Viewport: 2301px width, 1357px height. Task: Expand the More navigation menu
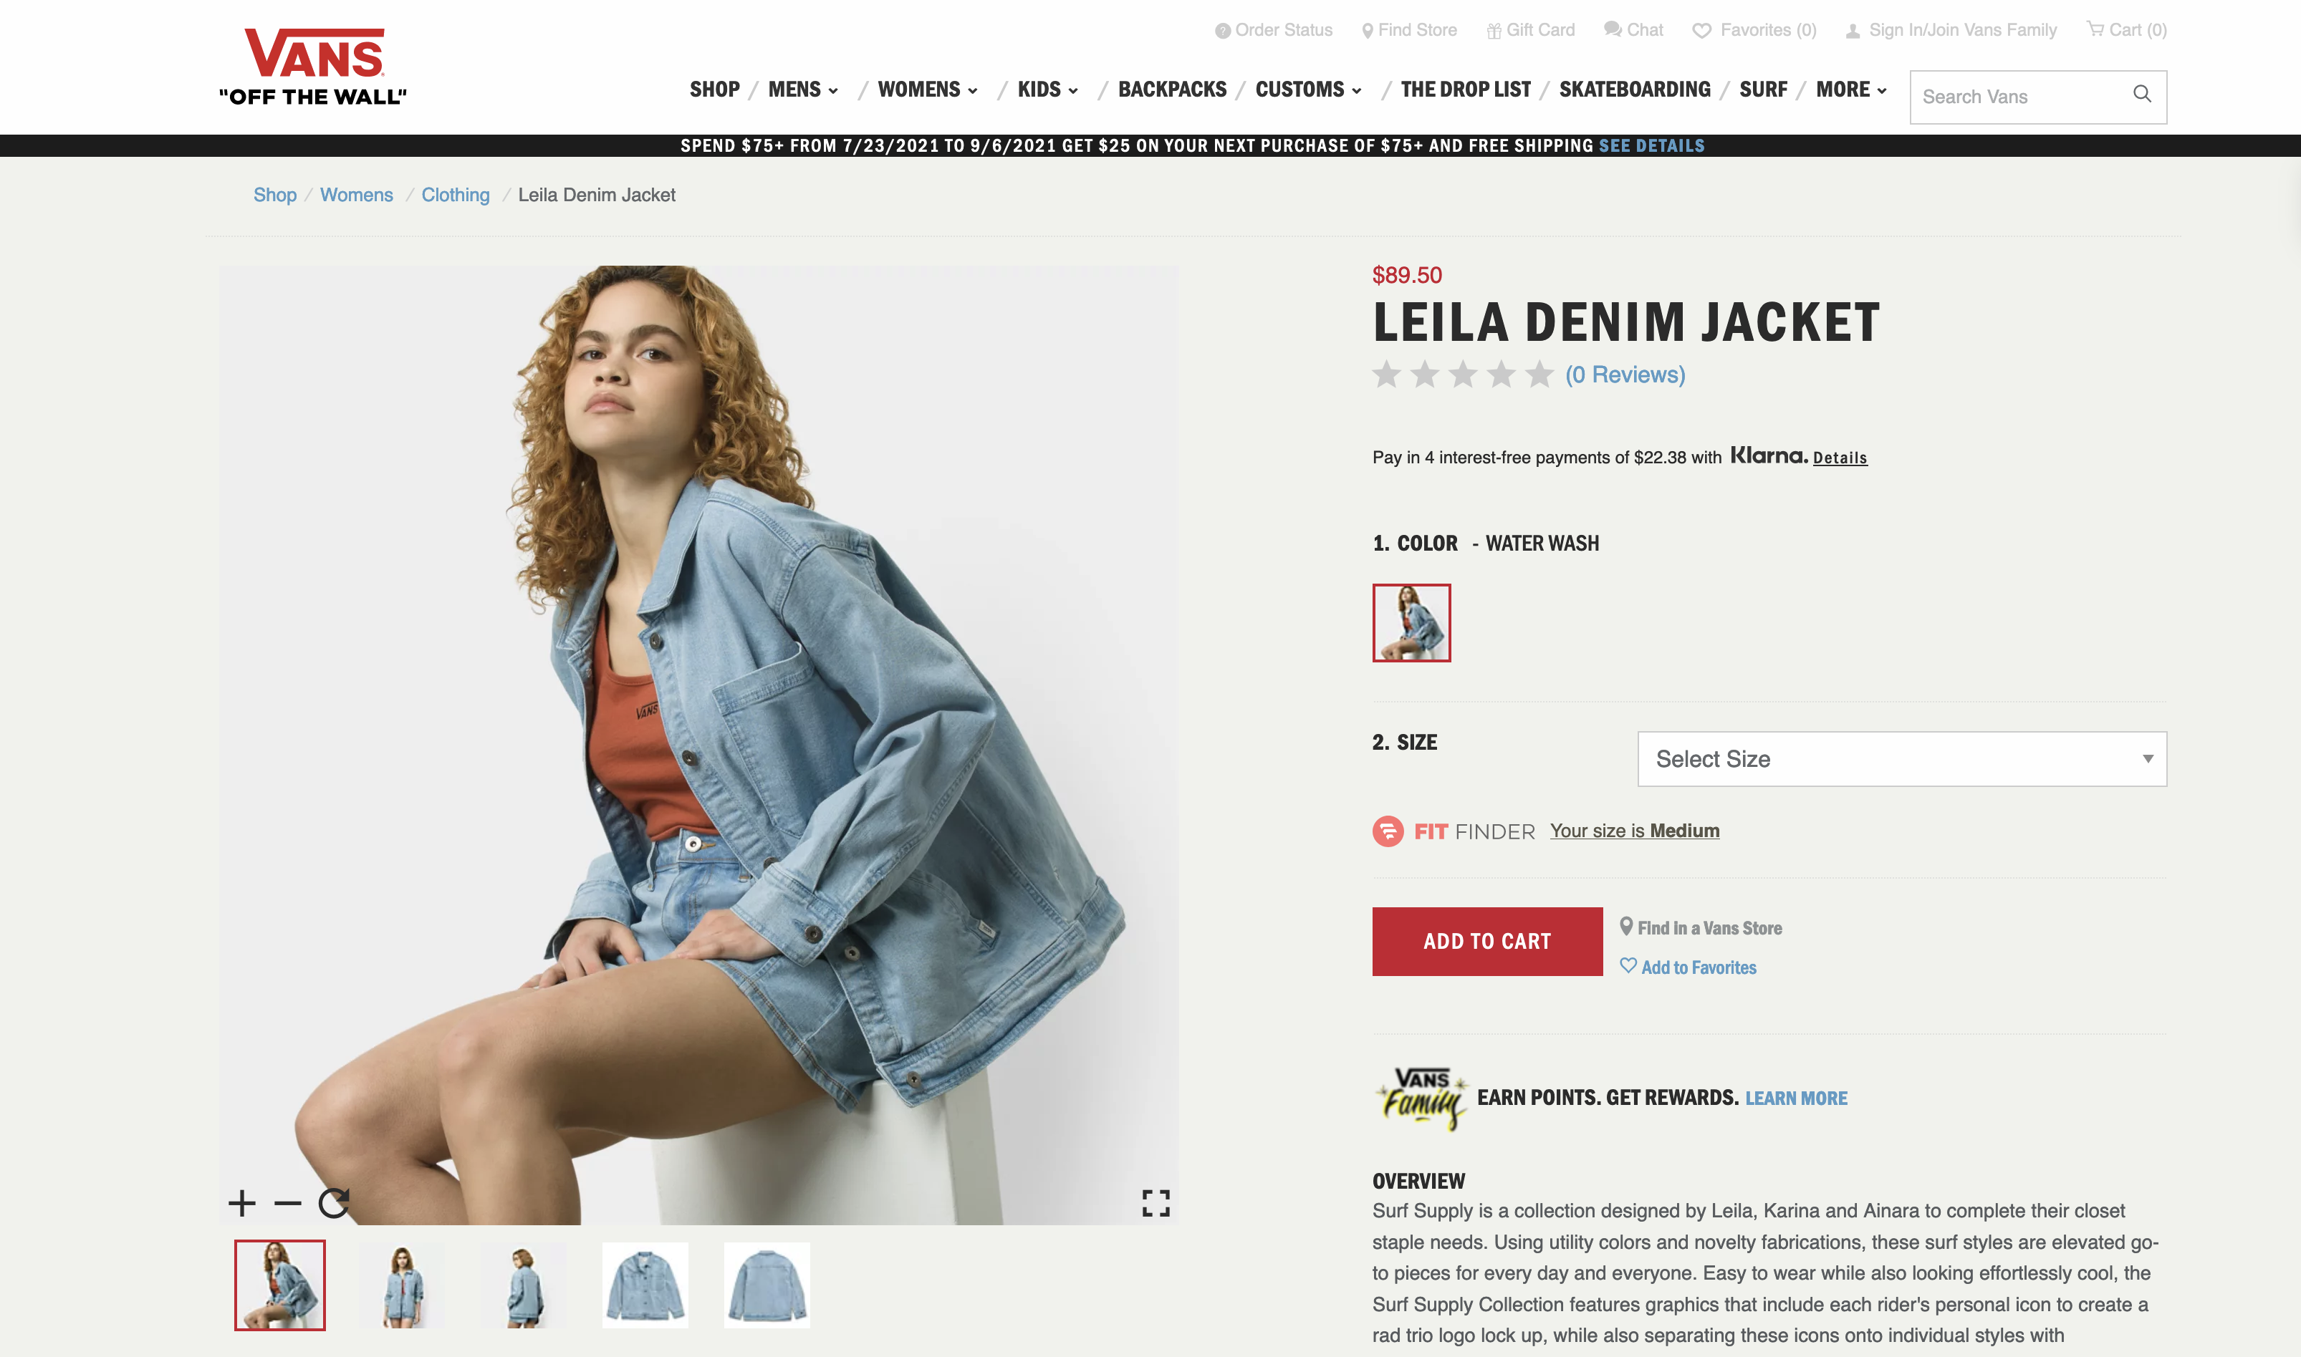point(1852,90)
